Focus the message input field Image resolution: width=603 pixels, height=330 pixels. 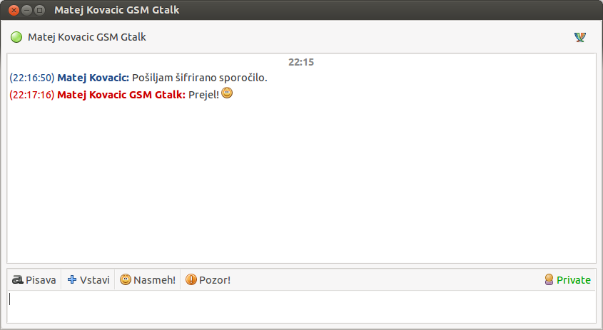point(301,306)
